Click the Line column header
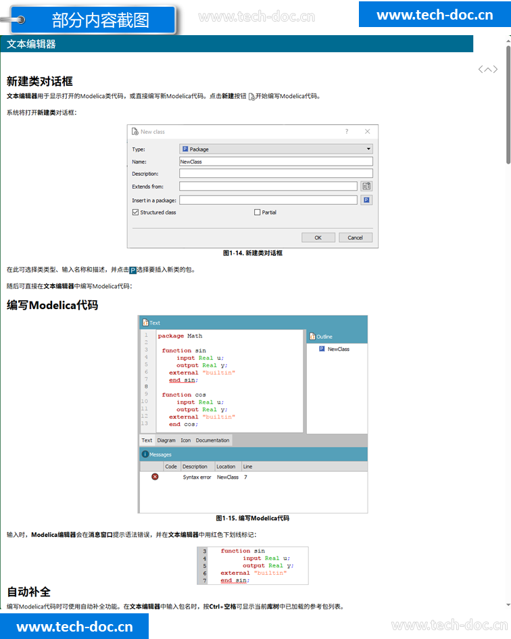The height and width of the screenshot is (639, 511). tap(248, 466)
